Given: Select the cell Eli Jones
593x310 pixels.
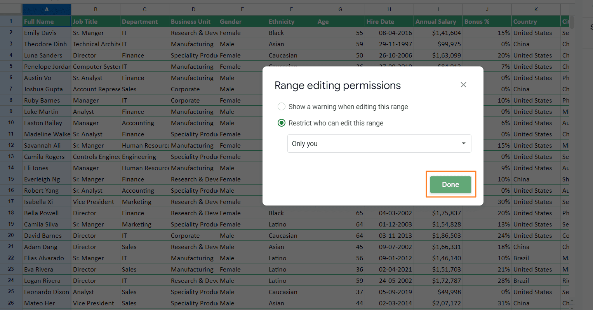Looking at the screenshot, I should point(47,168).
